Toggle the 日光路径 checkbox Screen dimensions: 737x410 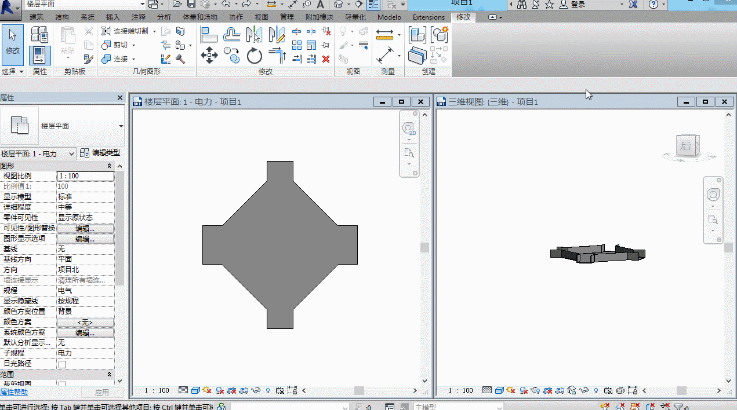pos(62,364)
